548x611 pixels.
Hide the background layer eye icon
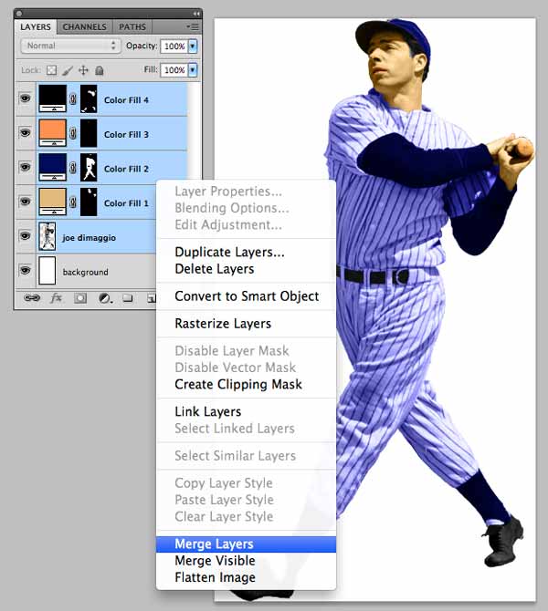coord(26,271)
